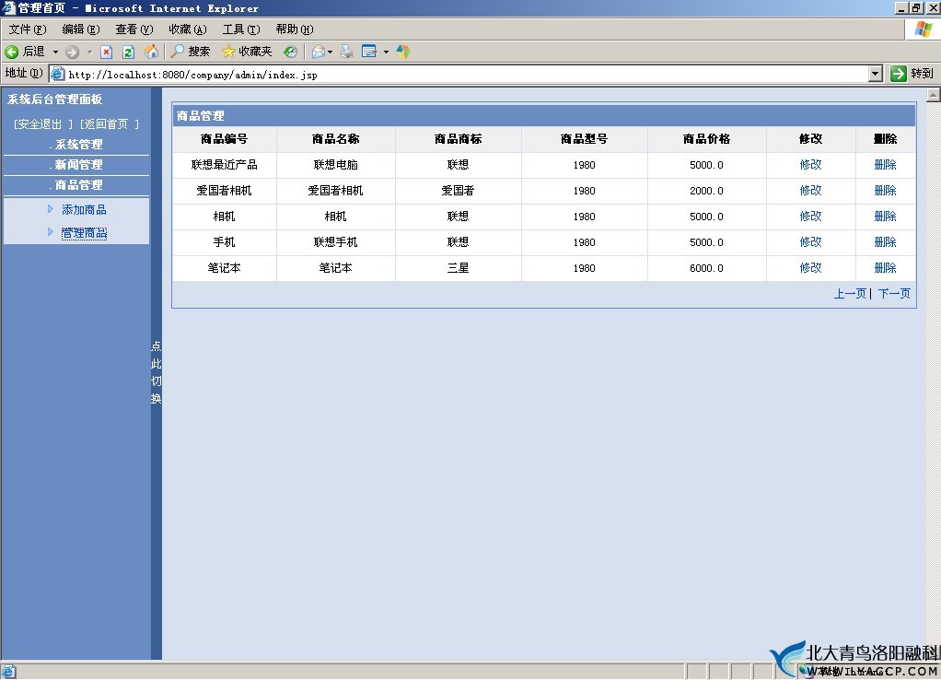The height and width of the screenshot is (680, 941).
Task: Click the Stop loading icon in toolbar
Action: pyautogui.click(x=107, y=52)
